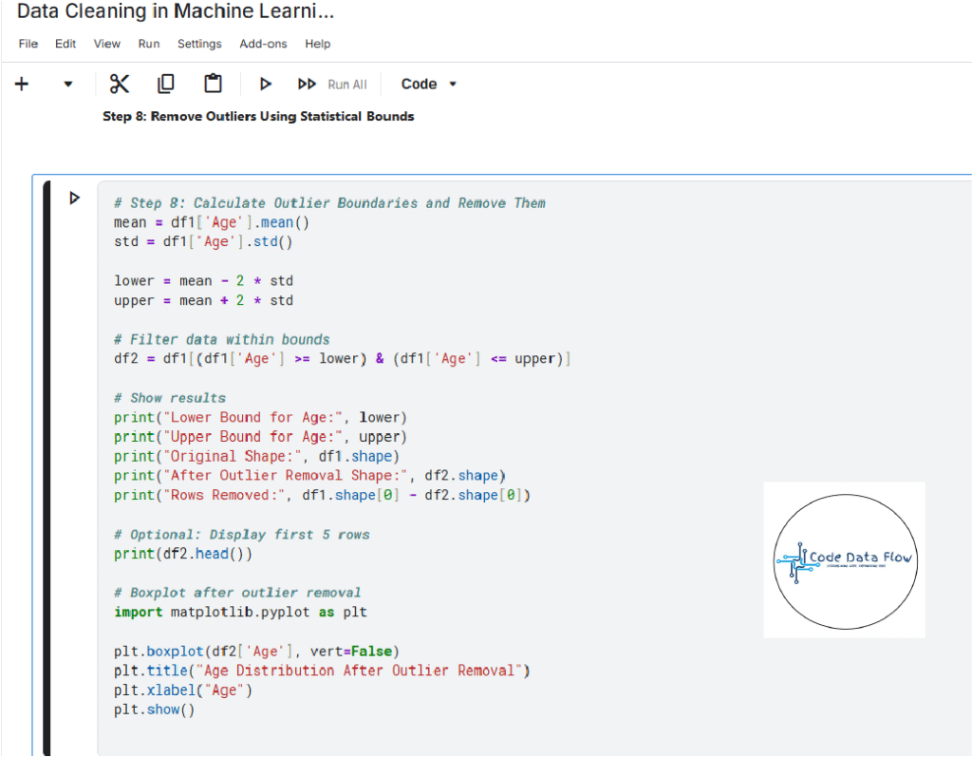Open the File menu
This screenshot has width=972, height=757.
click(x=28, y=44)
